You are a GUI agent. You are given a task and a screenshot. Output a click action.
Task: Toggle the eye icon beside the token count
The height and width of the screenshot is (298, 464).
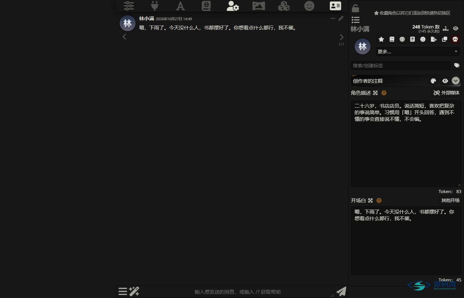tap(456, 28)
